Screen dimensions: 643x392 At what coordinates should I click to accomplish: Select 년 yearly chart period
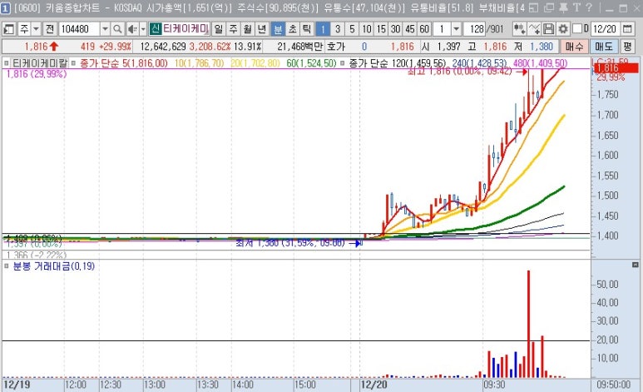(262, 29)
